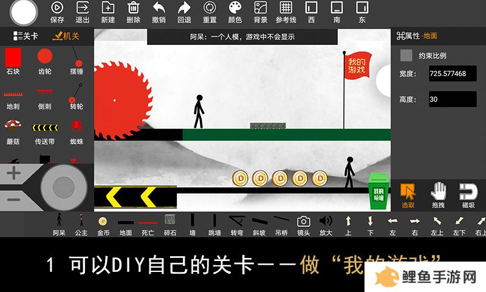Click the 保存 save icon

pyautogui.click(x=57, y=7)
